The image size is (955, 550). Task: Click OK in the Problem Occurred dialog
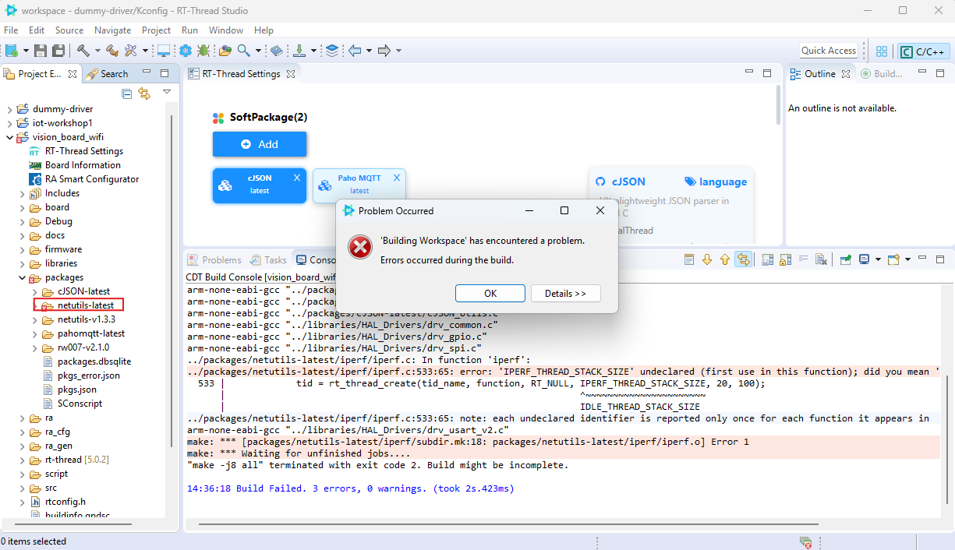pos(490,294)
